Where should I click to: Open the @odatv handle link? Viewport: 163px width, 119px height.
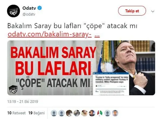[x=29, y=14]
